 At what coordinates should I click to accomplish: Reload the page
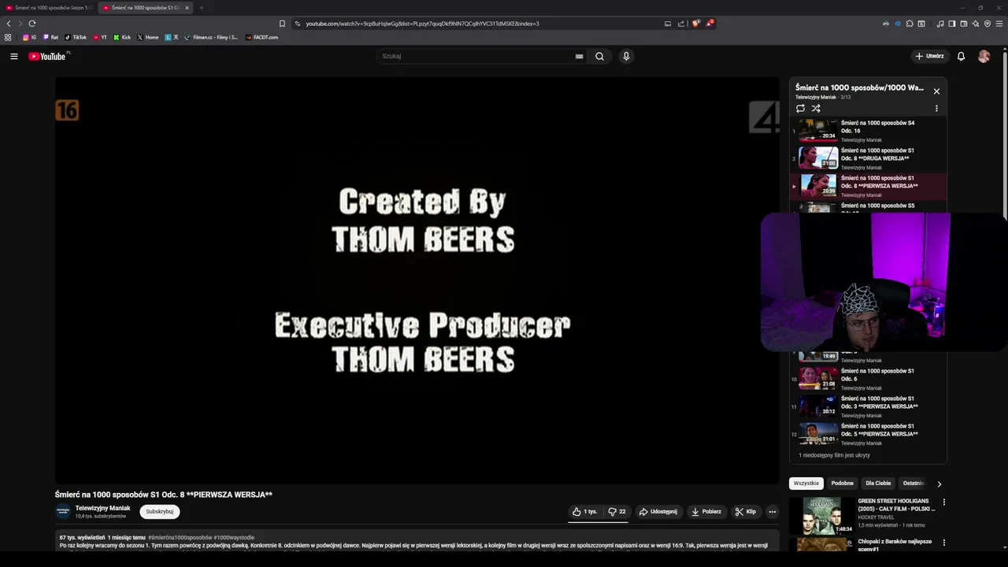[31, 24]
